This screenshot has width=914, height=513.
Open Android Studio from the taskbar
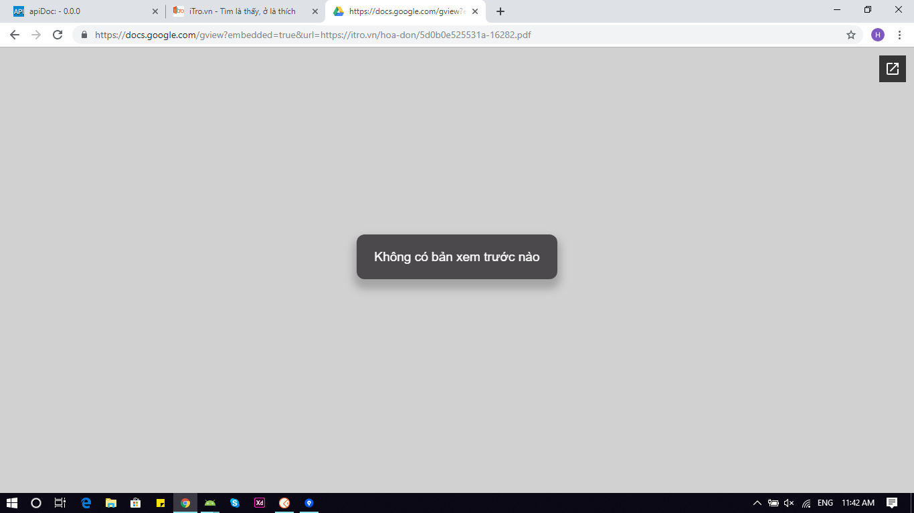[x=210, y=503]
